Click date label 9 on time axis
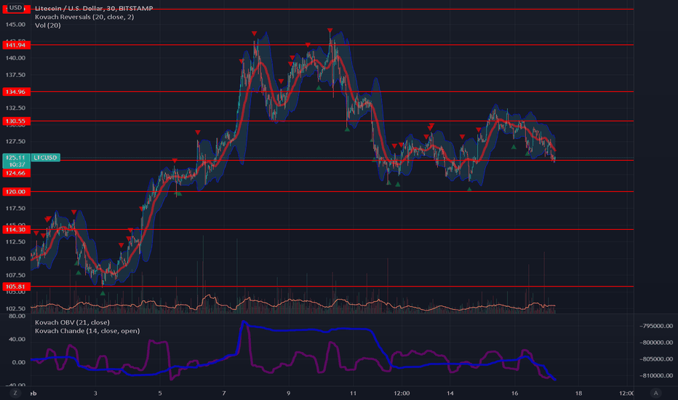 point(288,393)
